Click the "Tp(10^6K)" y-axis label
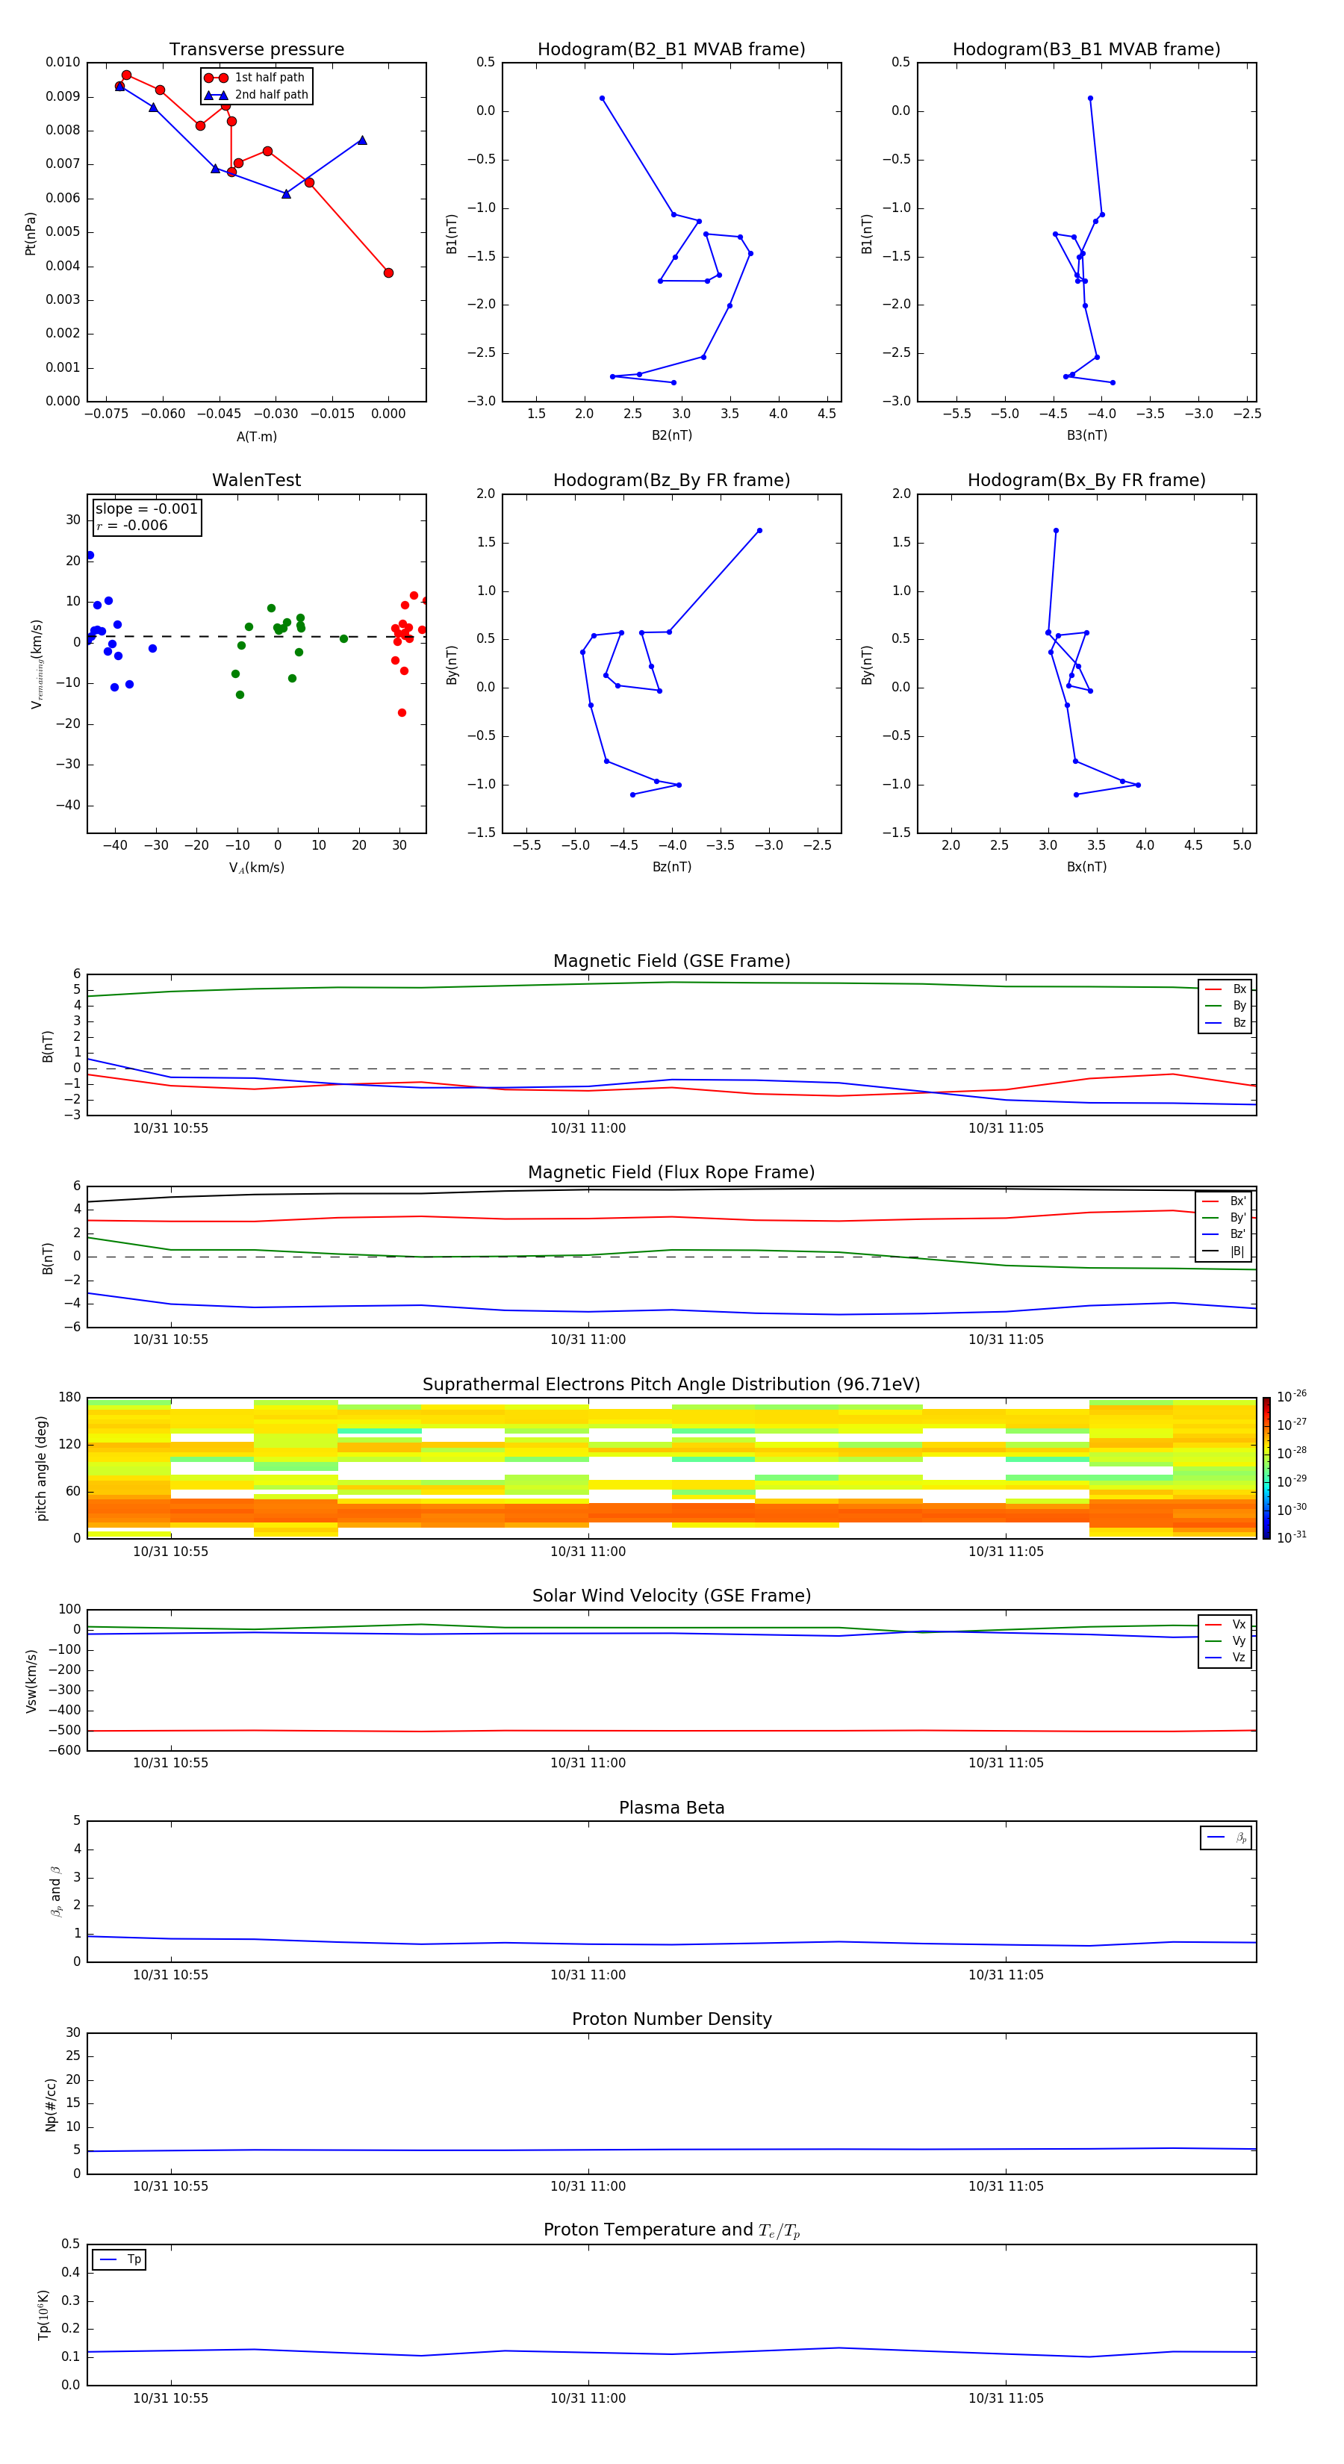This screenshot has width=1344, height=2464. point(43,2314)
